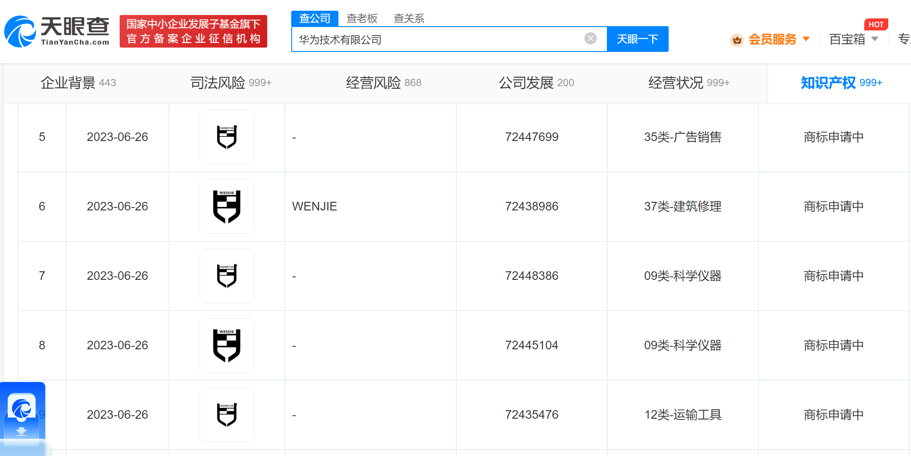Click 商标申请中 status in row 6
Screen dimensions: 911x456
[x=834, y=207]
